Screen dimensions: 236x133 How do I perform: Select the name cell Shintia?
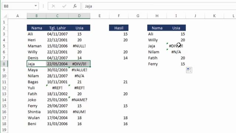pyautogui.click(x=37, y=112)
